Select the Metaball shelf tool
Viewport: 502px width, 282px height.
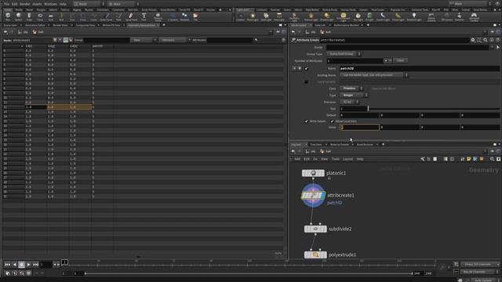[184, 16]
